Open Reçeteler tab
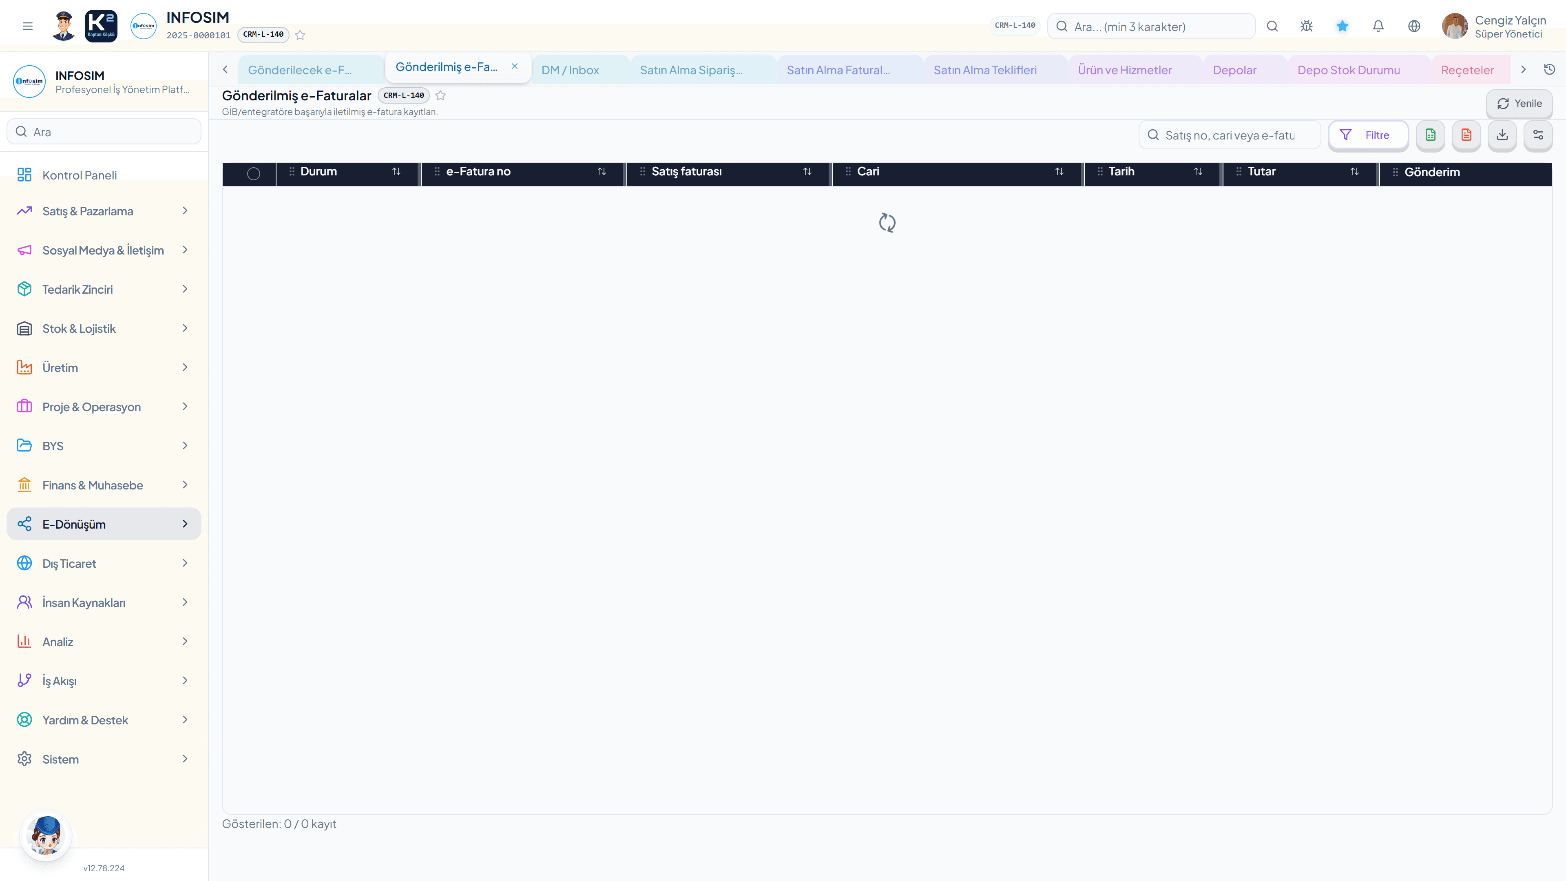Image resolution: width=1566 pixels, height=881 pixels. 1471,70
